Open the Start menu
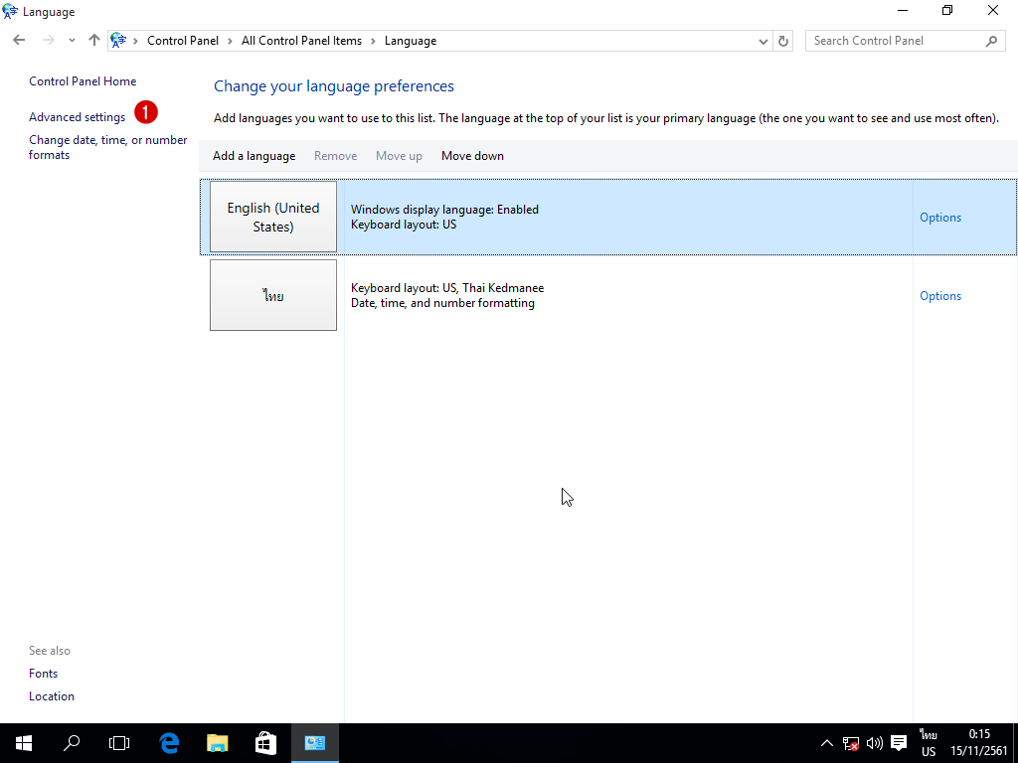This screenshot has height=763, width=1018. (x=24, y=742)
